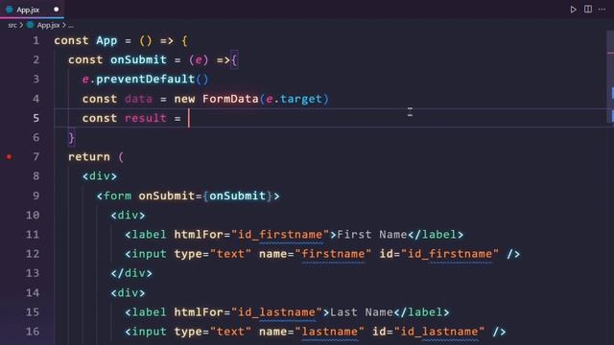
Task: Click the closing brace on line 6
Action: pyautogui.click(x=71, y=138)
